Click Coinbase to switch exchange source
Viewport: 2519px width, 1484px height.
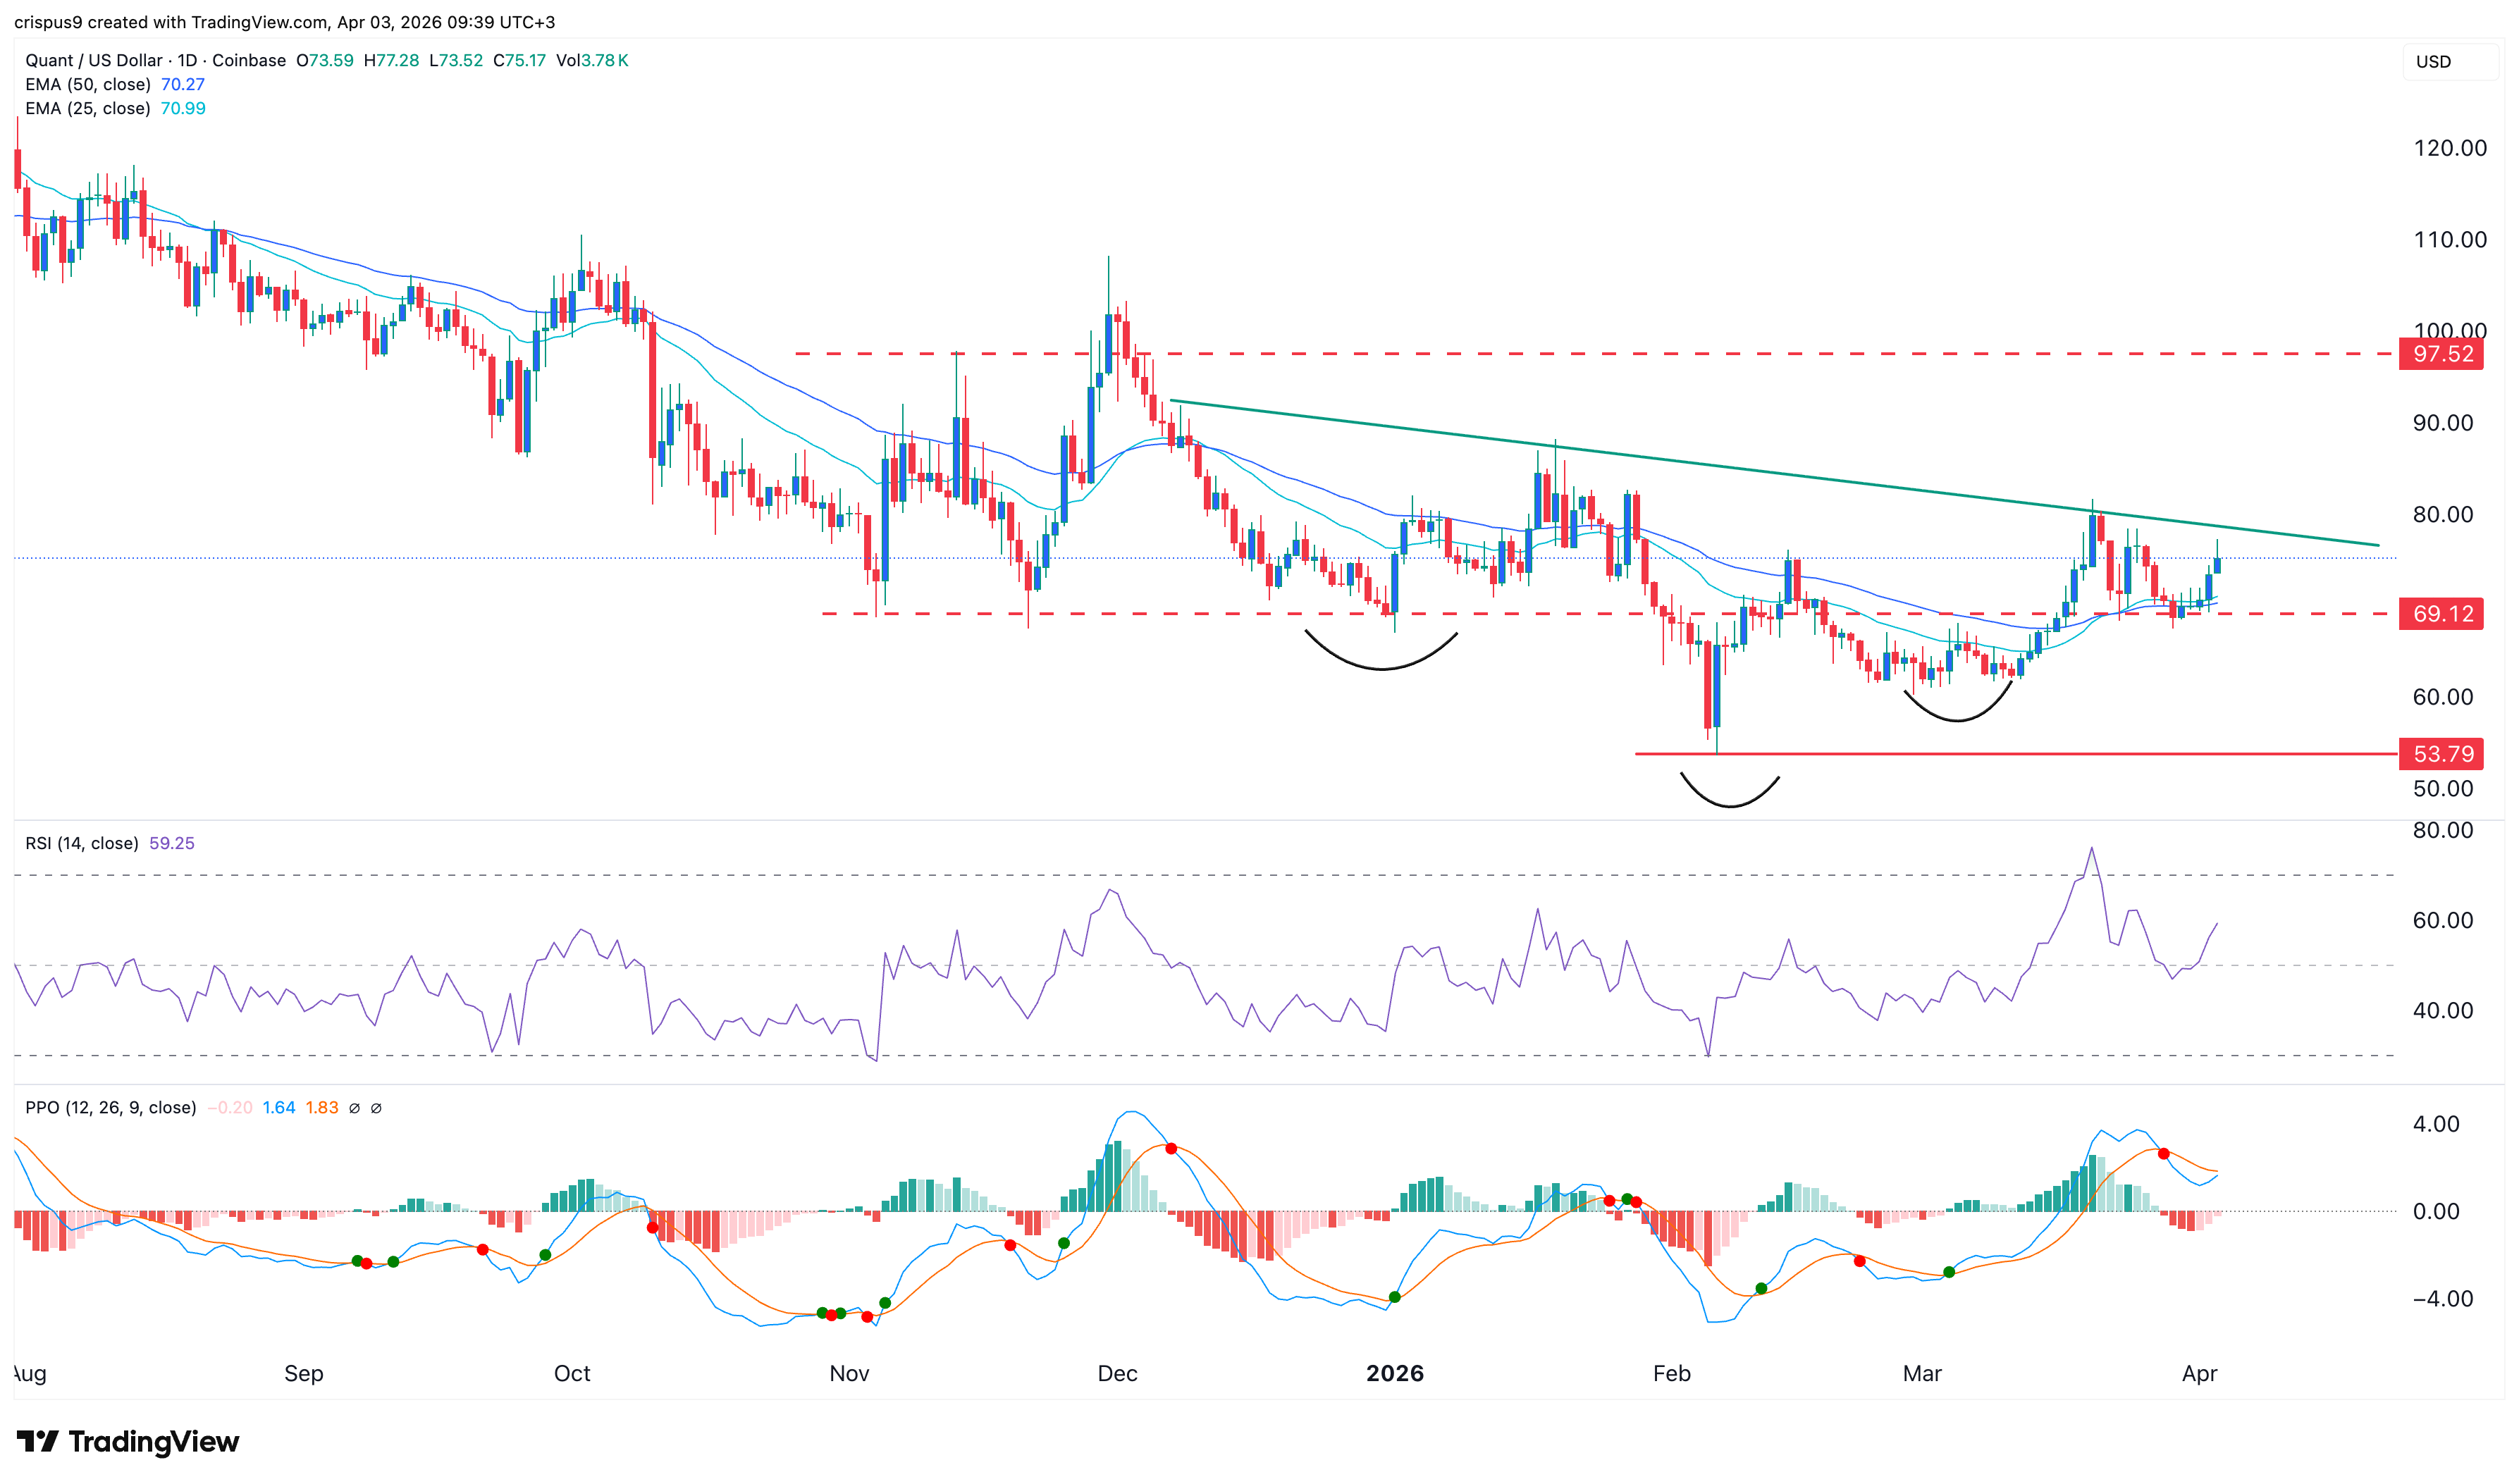[x=250, y=60]
